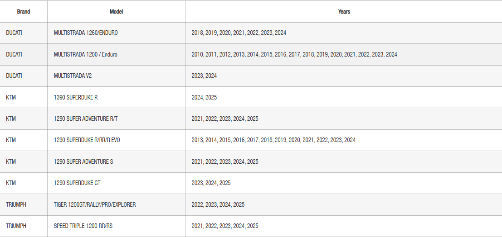502x237 pixels.
Task: Click the 1390 SUPERDUKE R model cell
Action: [76, 97]
